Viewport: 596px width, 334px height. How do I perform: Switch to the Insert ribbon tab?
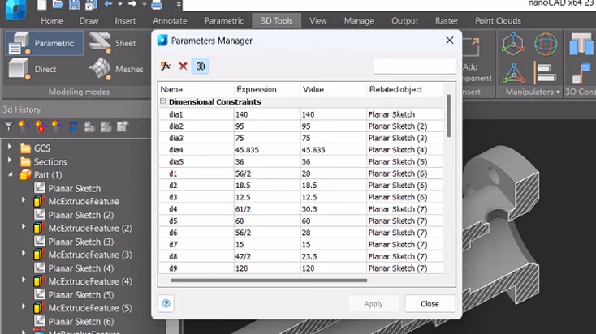tap(125, 21)
